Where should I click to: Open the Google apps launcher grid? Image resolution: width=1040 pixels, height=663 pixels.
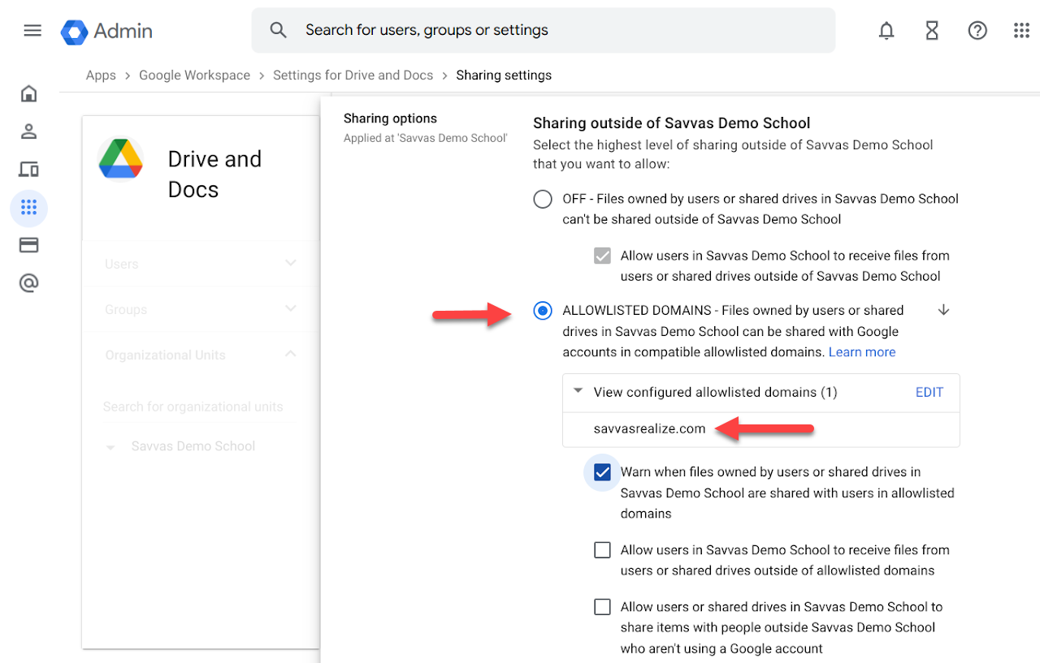click(x=1021, y=30)
